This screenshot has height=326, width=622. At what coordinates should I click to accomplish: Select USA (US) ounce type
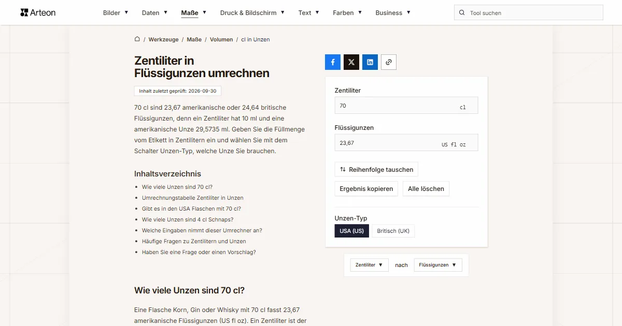352,231
